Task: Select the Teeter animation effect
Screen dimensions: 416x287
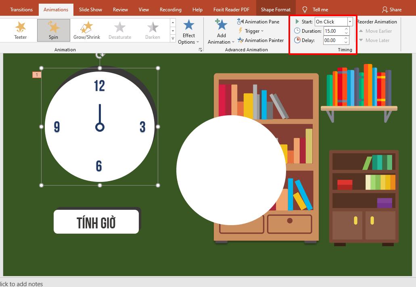Action: (20, 30)
